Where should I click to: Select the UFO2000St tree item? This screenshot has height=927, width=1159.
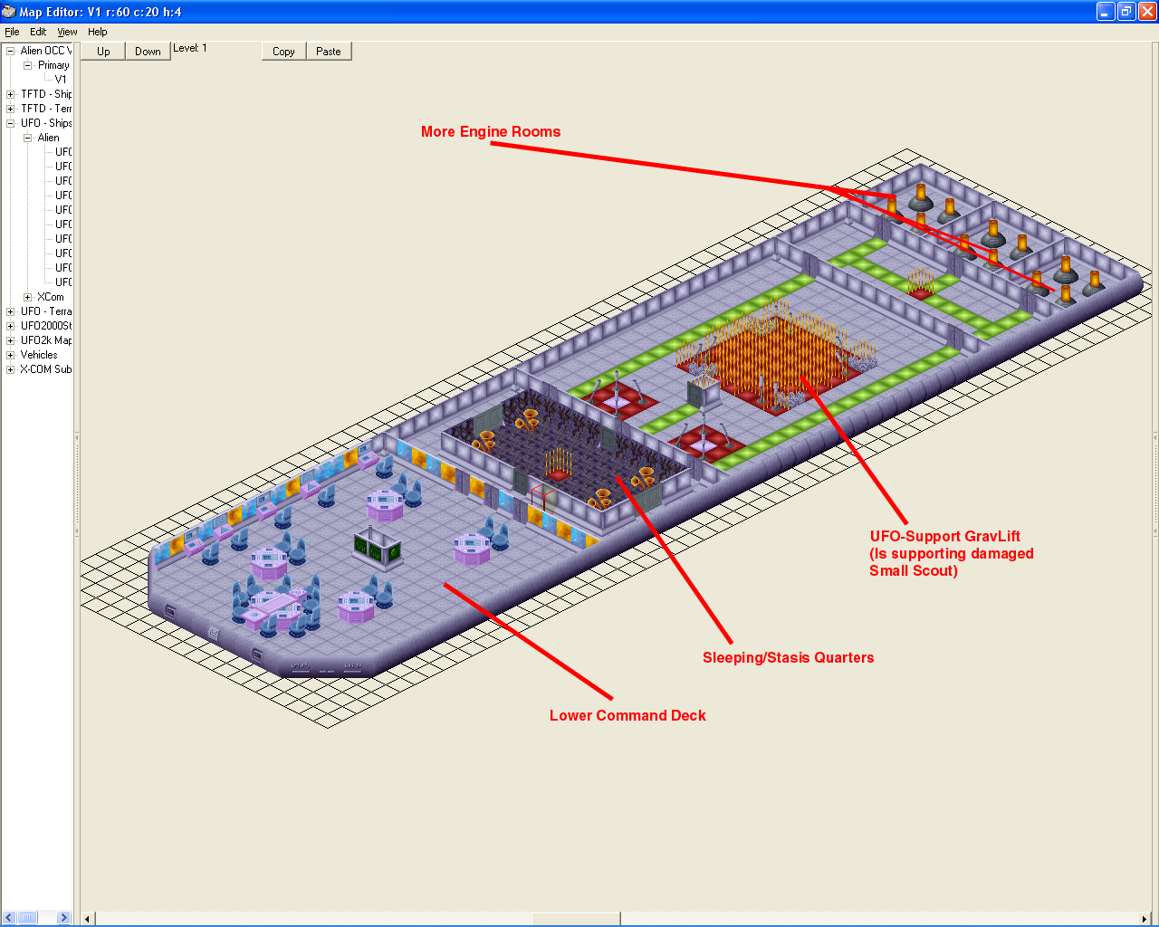(x=46, y=326)
